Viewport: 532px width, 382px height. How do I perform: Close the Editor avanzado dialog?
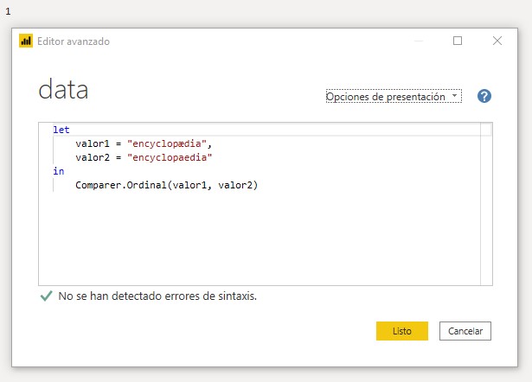coord(497,41)
